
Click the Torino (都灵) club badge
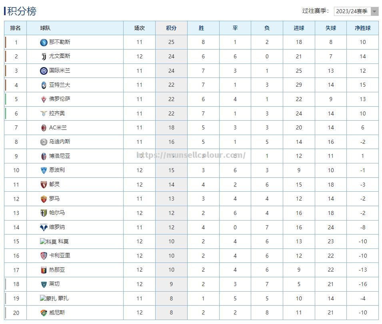[44, 185]
